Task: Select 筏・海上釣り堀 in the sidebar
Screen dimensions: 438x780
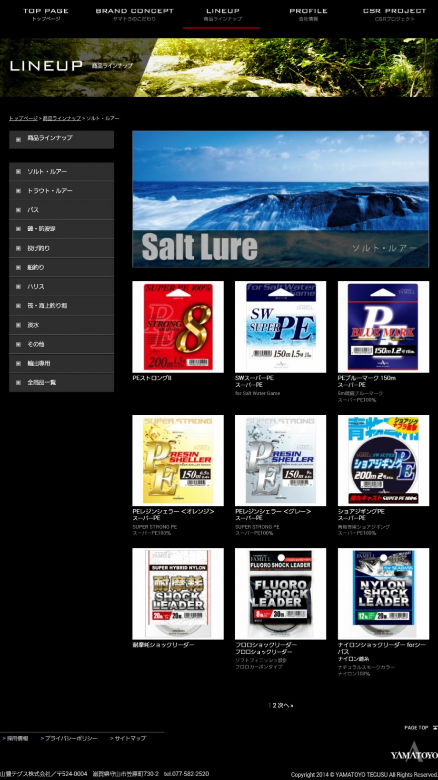Action: (61, 306)
